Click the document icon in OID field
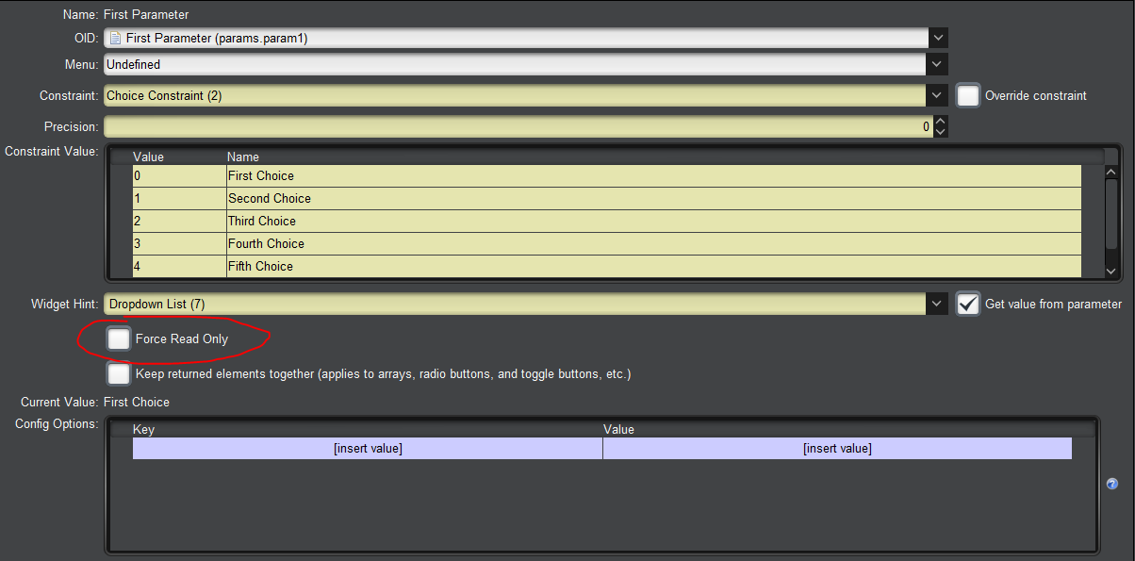This screenshot has width=1135, height=561. click(x=115, y=39)
